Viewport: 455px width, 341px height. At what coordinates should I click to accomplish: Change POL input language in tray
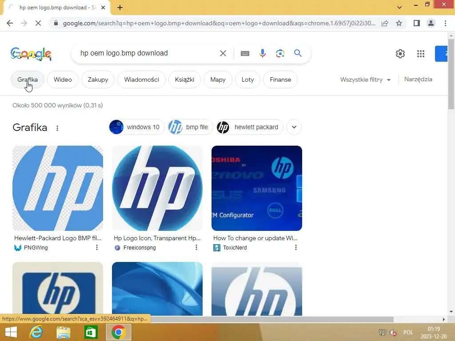[408, 333]
